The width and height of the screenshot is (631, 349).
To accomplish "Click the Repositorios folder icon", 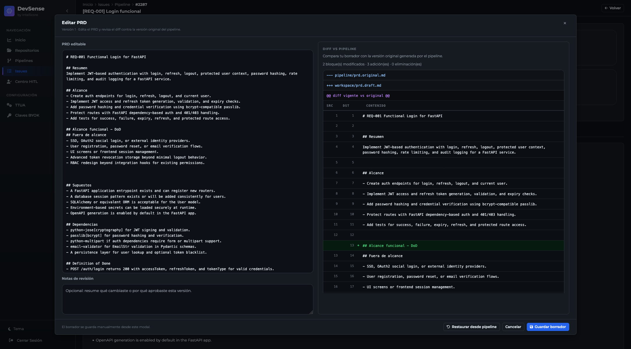I will point(9,50).
